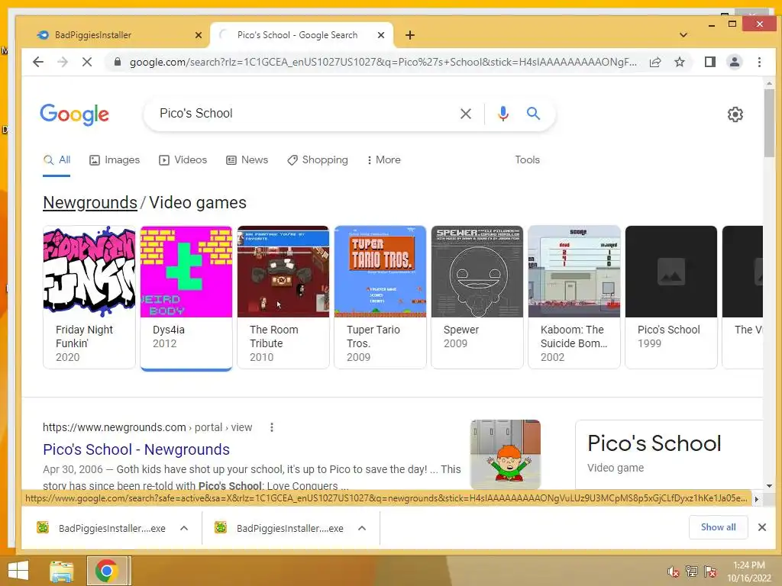
Task: Click the newgrounds.com portal view URL
Action: pyautogui.click(x=147, y=427)
